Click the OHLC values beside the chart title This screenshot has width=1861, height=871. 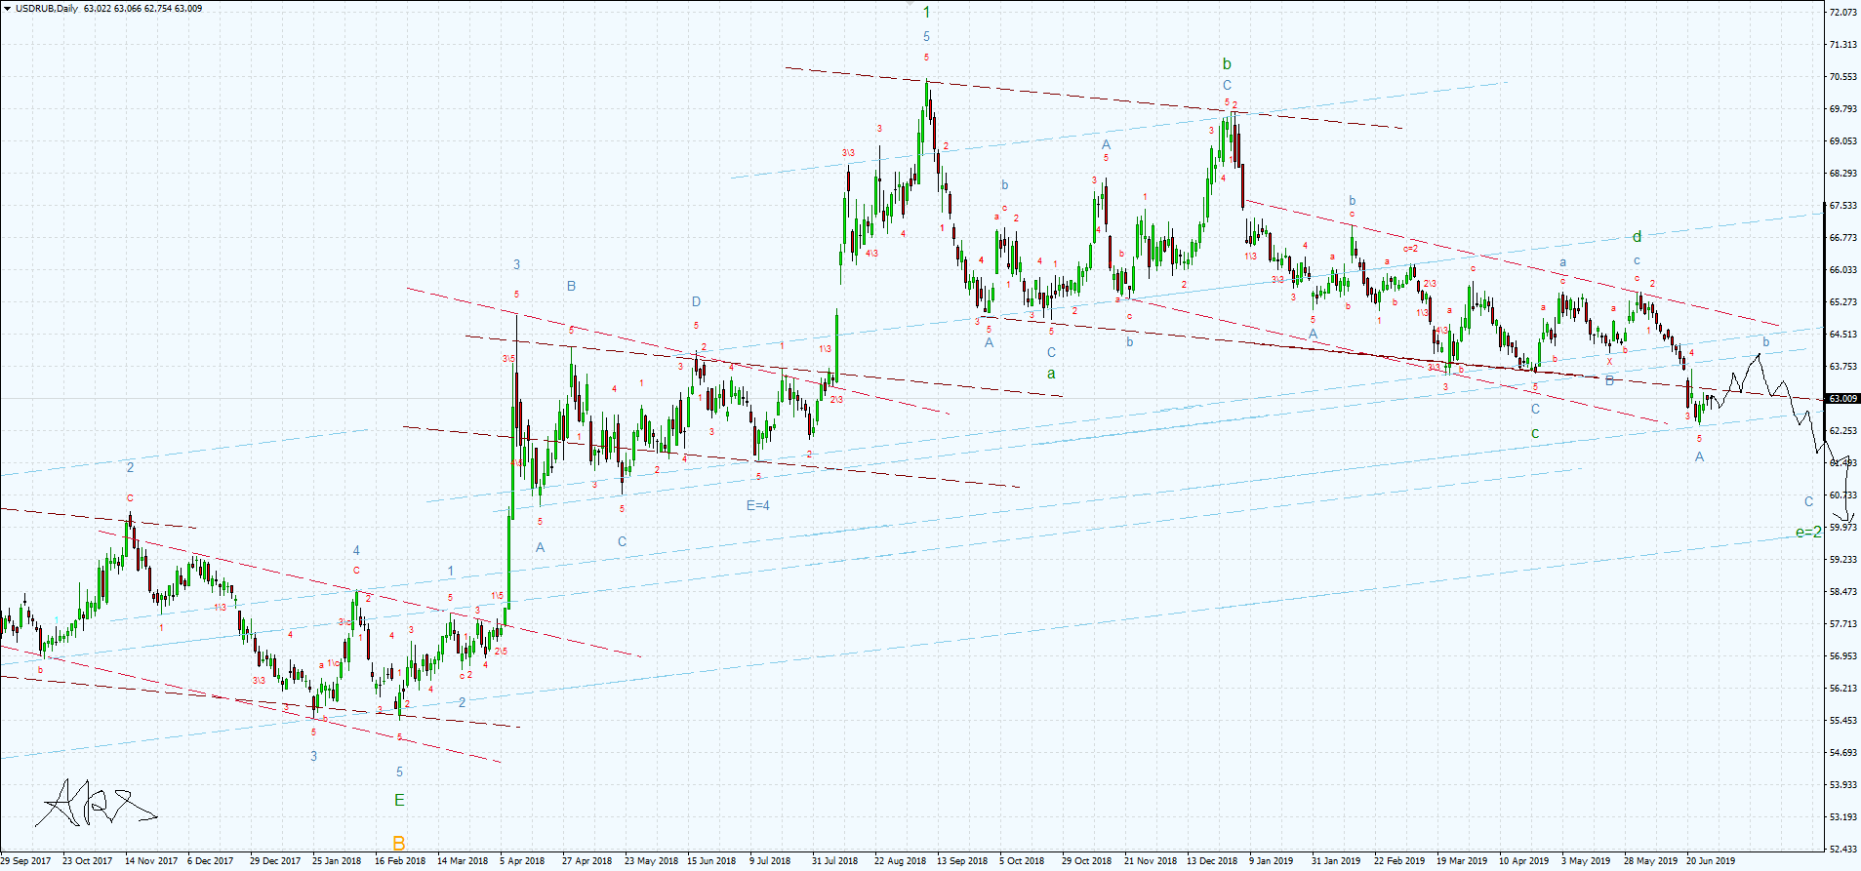coord(143,9)
